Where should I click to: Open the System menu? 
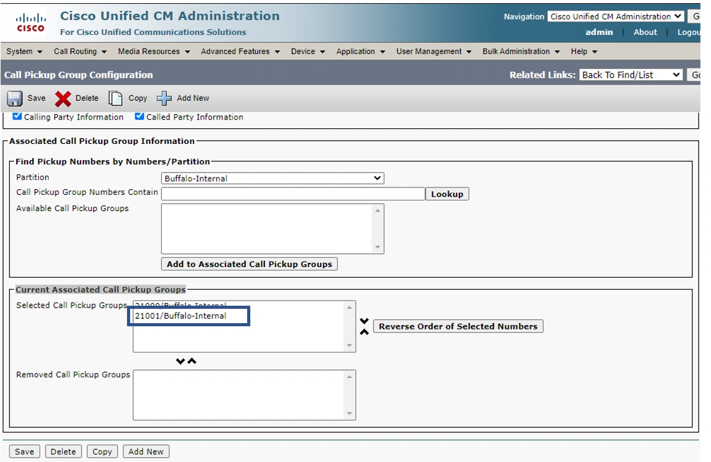[x=24, y=52]
